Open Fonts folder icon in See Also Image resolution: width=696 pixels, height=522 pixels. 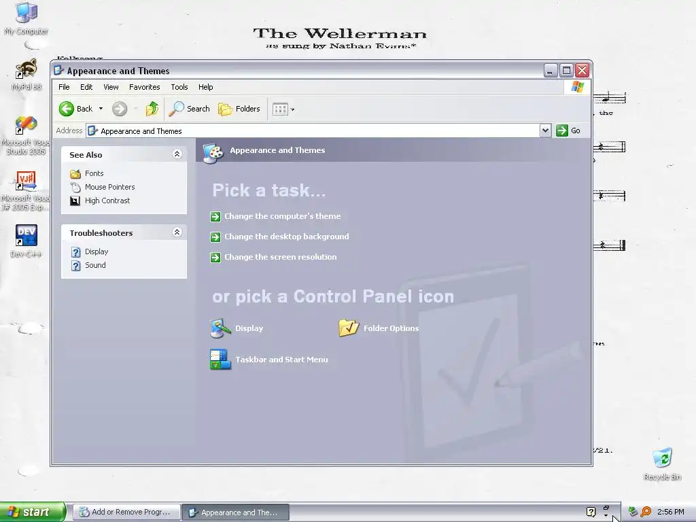pyautogui.click(x=75, y=173)
